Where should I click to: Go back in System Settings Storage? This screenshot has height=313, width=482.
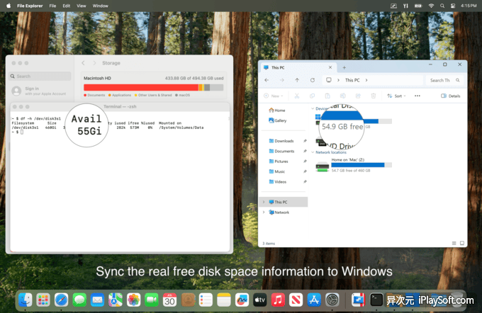(84, 63)
